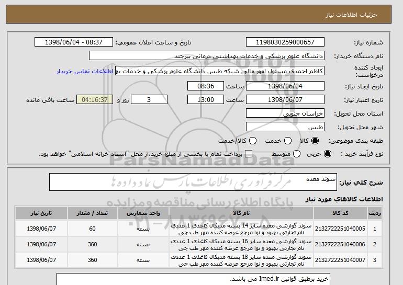Click the واحد شمارش column header
This screenshot has height=285, width=403.
(143, 213)
